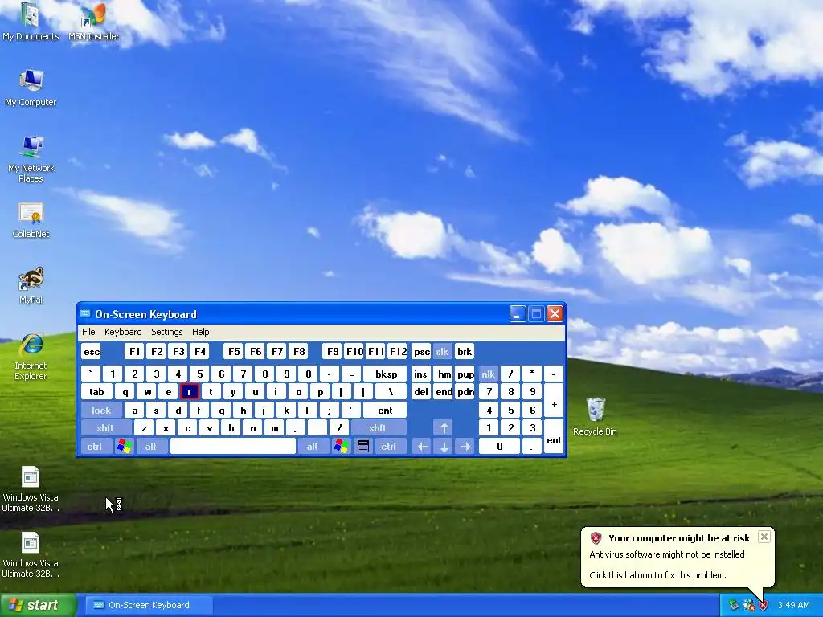Click the Start button

tap(37, 605)
